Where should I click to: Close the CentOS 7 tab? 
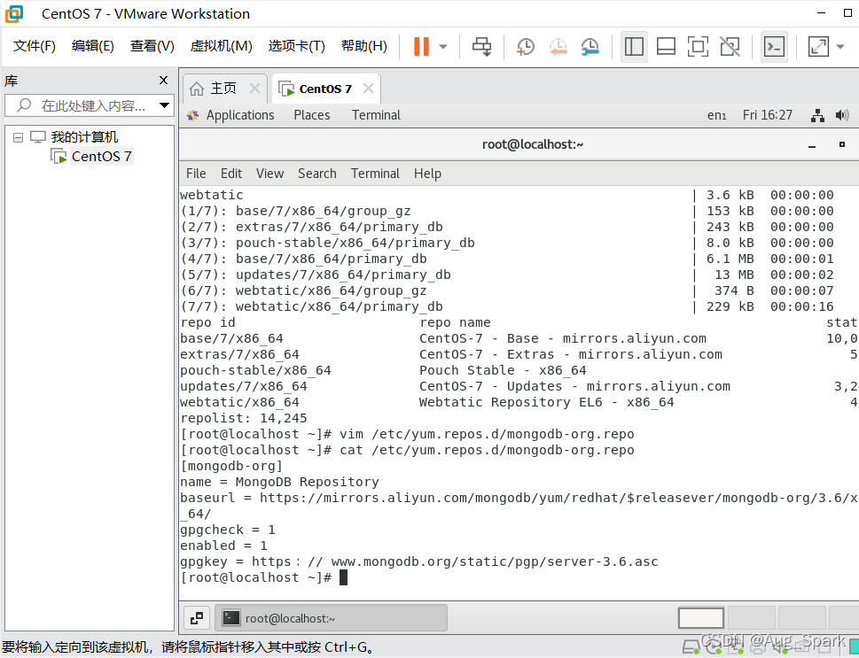pos(368,89)
